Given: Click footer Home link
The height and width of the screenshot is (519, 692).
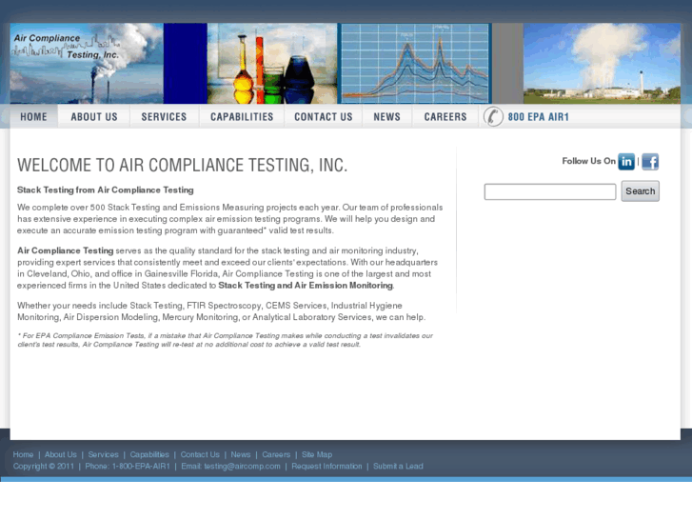Looking at the screenshot, I should 23,454.
